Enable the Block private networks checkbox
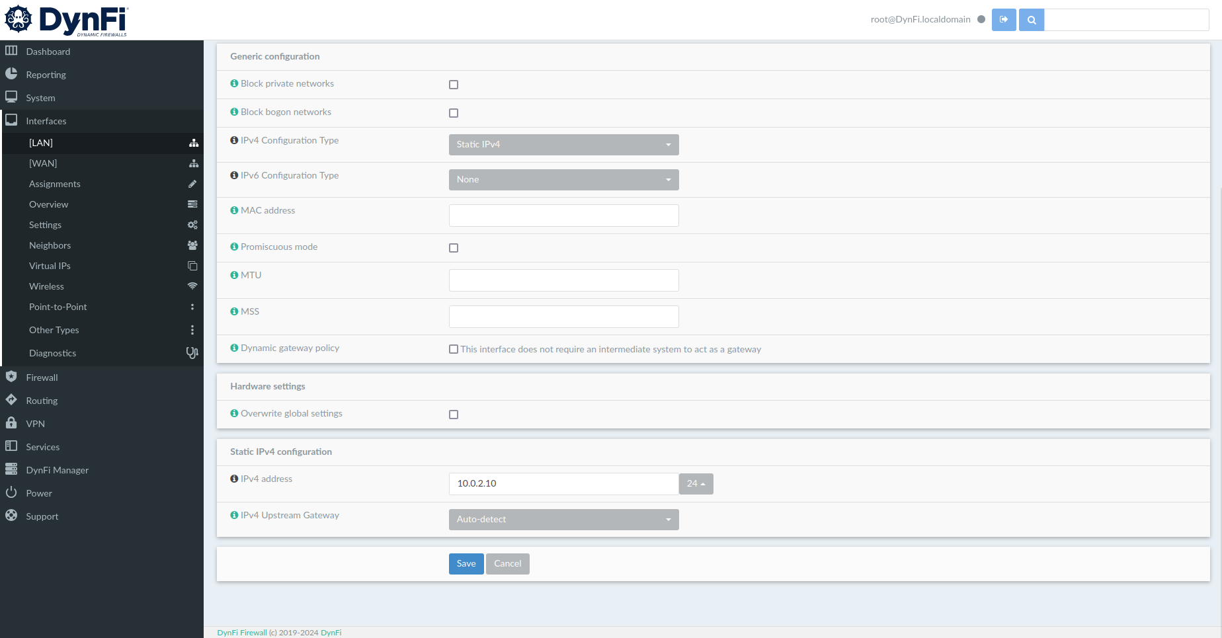 pos(454,85)
